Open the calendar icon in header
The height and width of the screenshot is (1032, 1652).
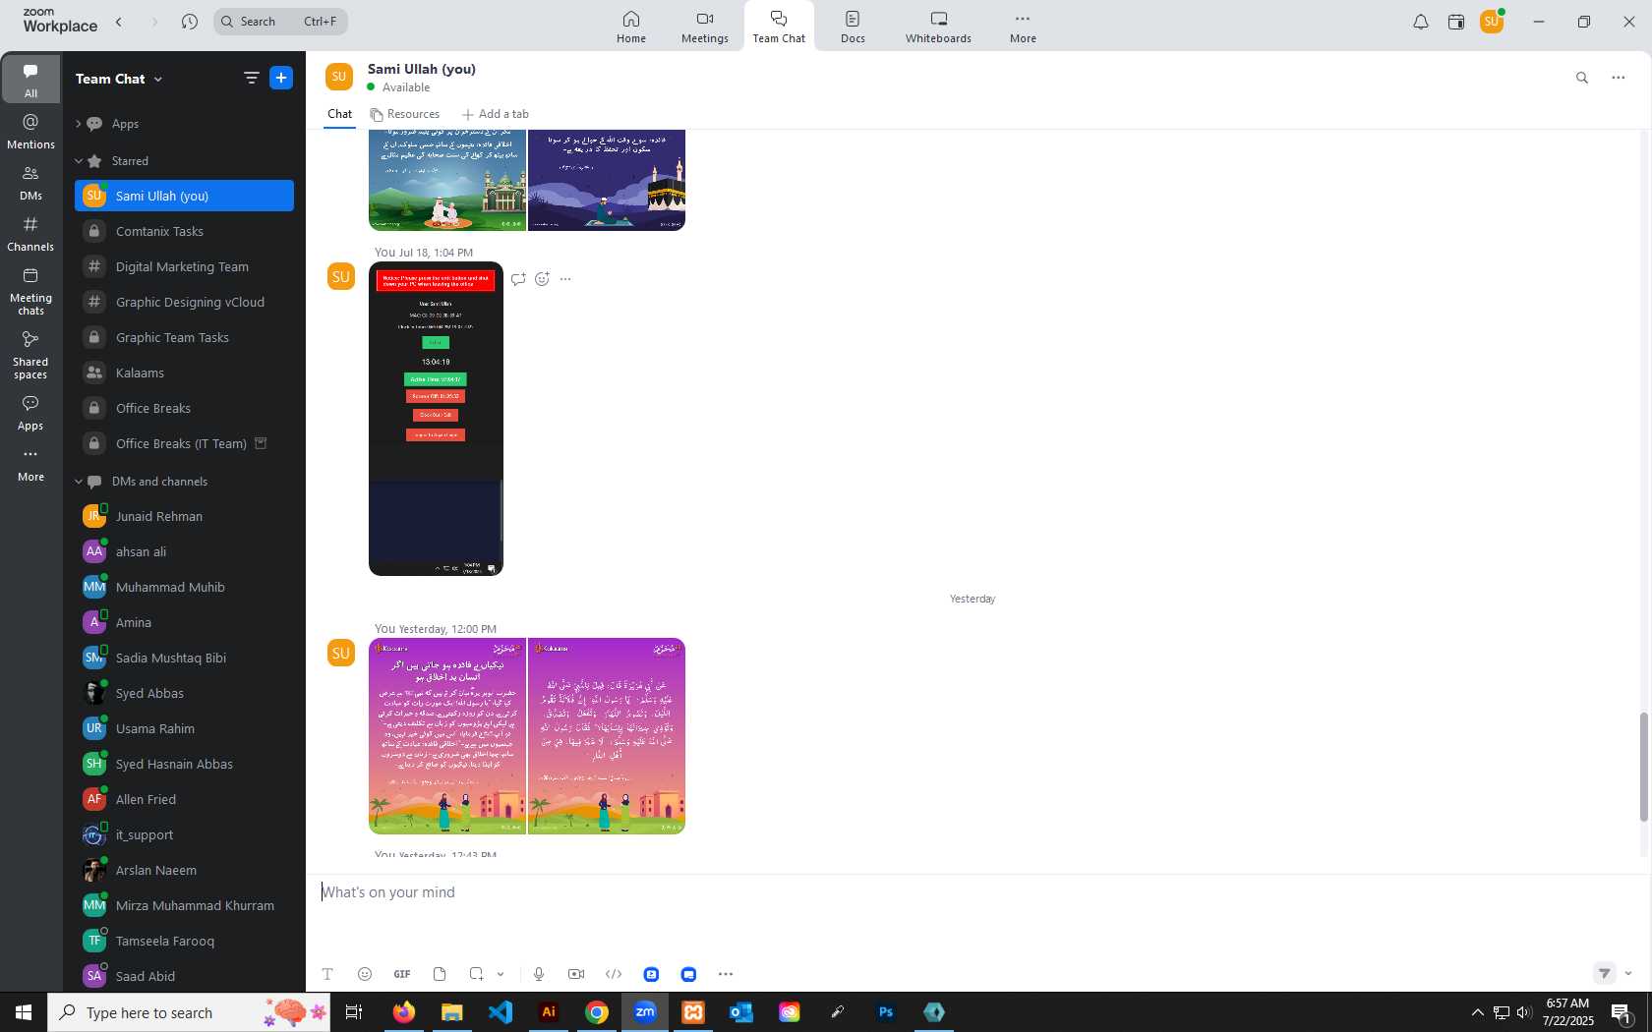[1456, 22]
